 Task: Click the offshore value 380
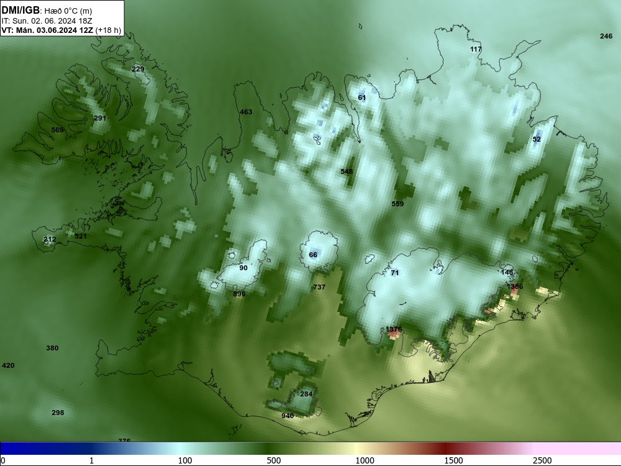52,348
